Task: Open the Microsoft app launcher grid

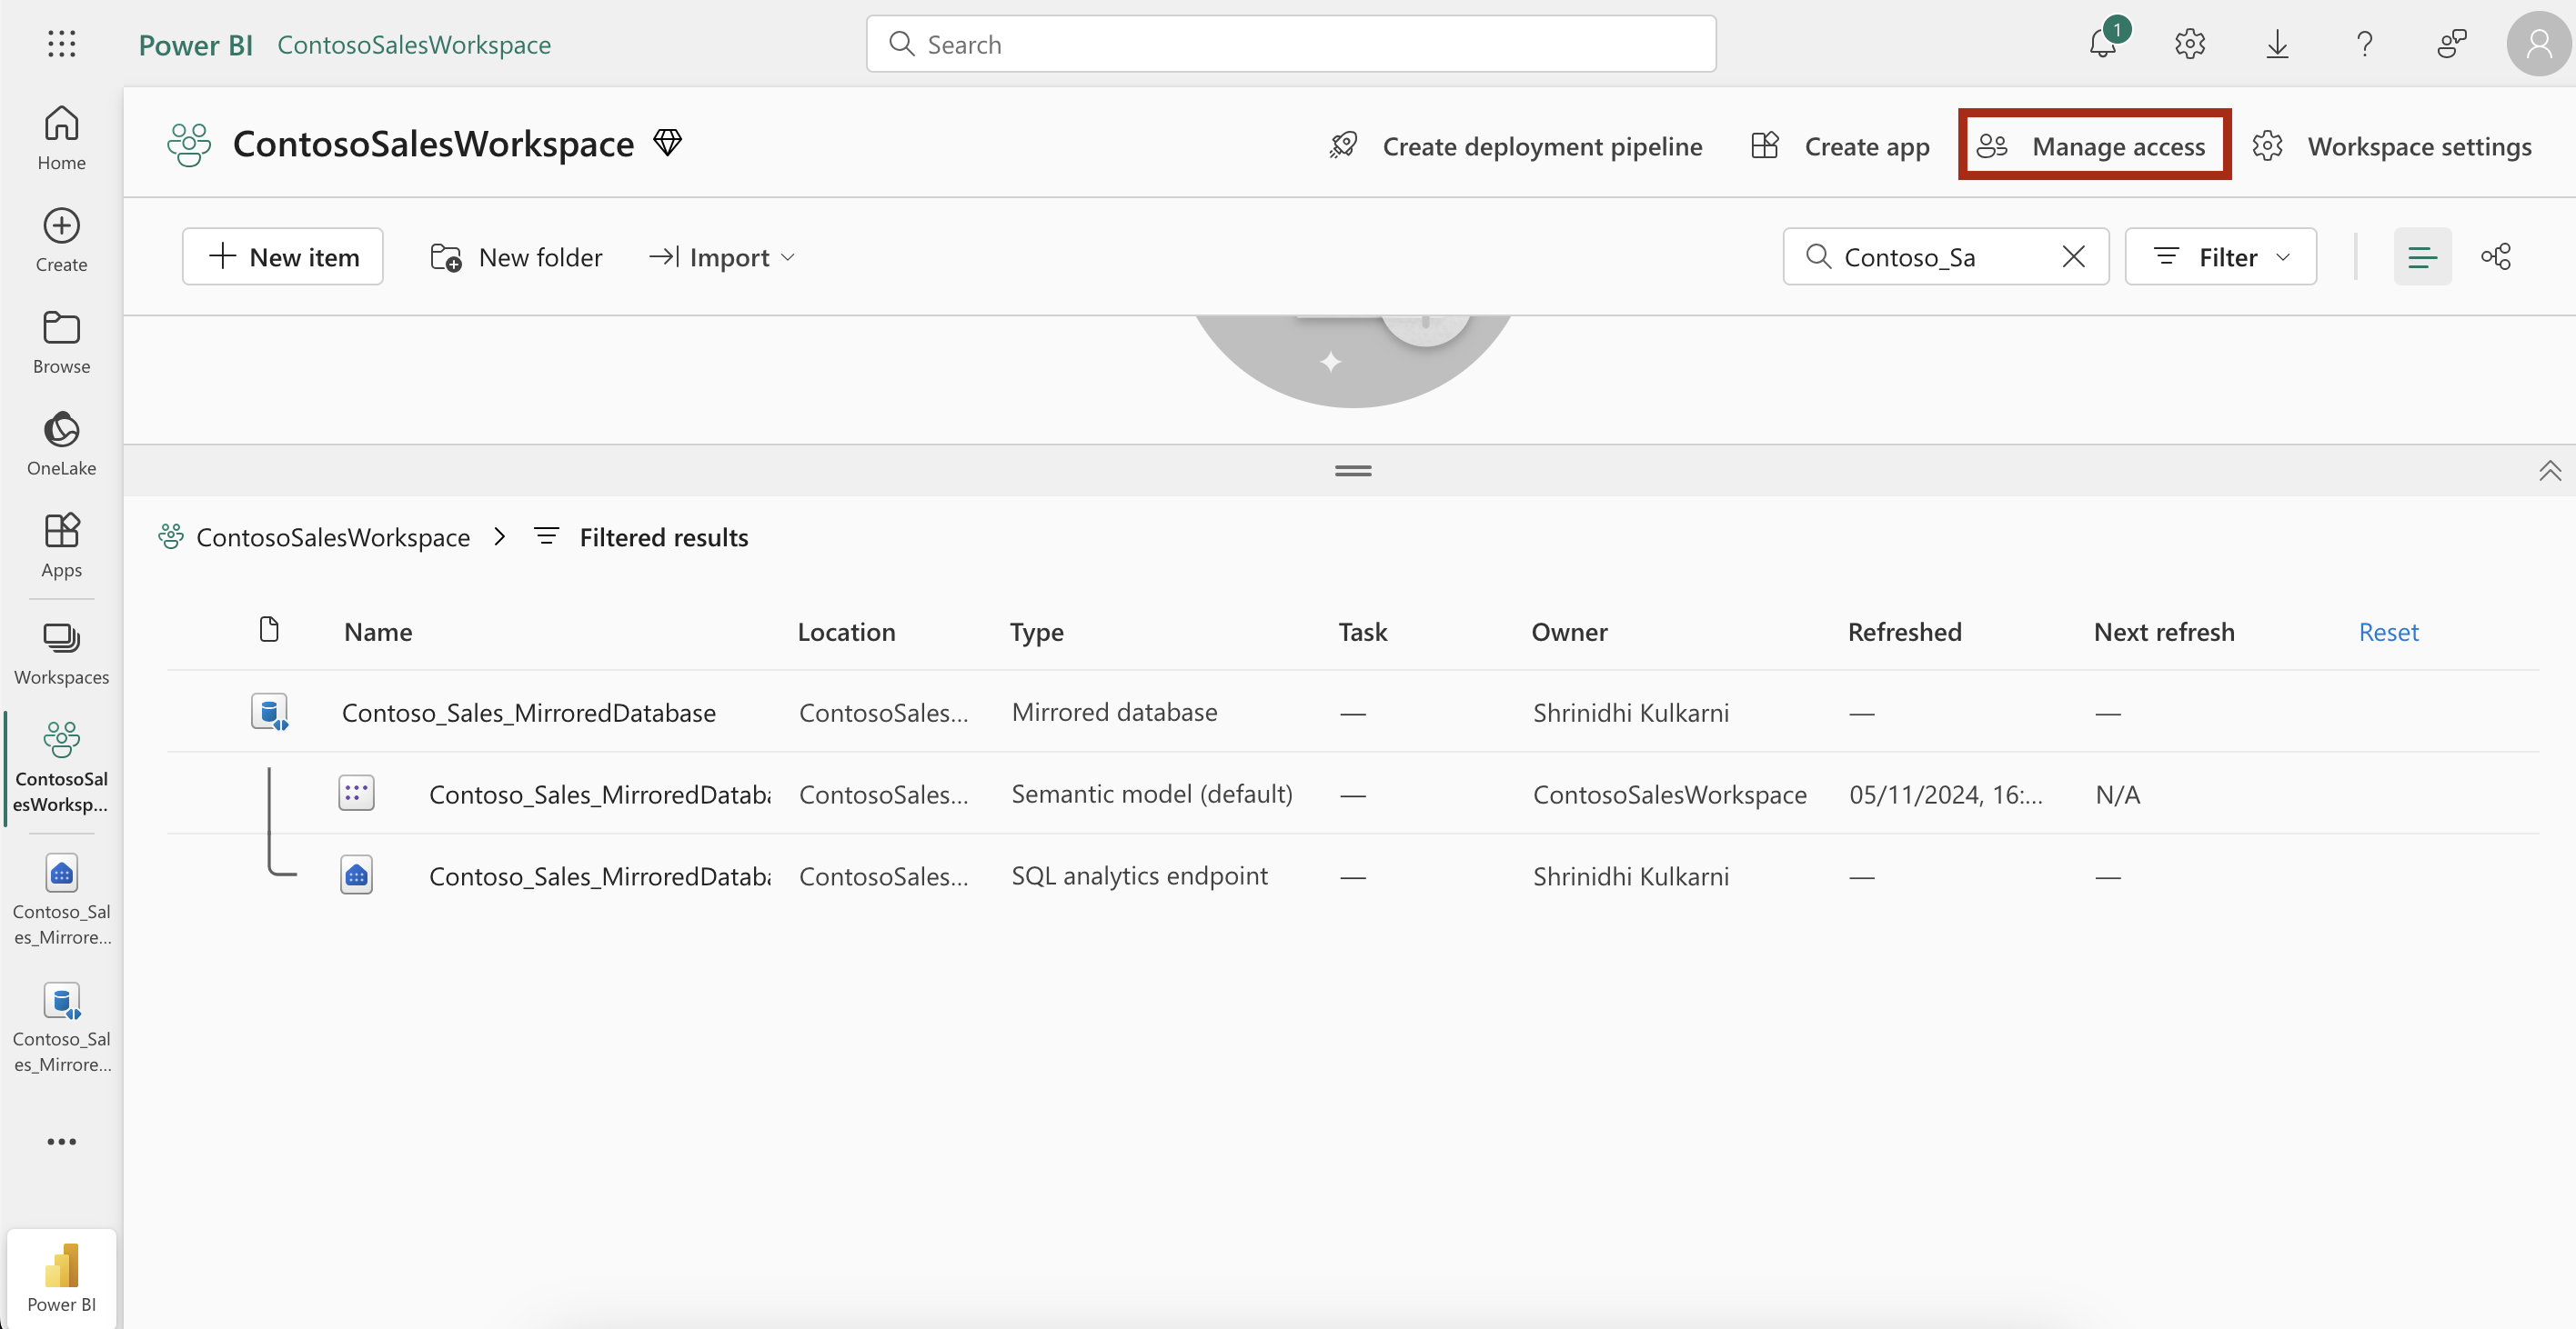Action: 61,44
